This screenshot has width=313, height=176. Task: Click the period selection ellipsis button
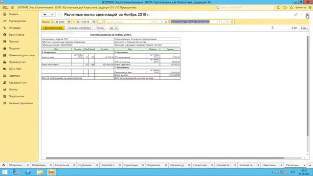[100, 22]
